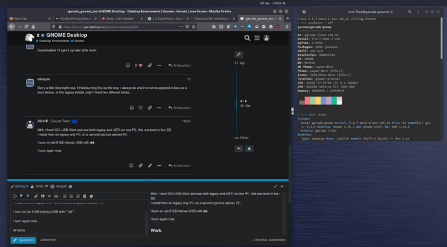Click the Vorschau ausblenden link
The image size is (447, 247).
pyautogui.click(x=269, y=240)
